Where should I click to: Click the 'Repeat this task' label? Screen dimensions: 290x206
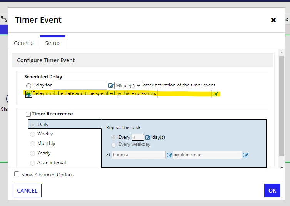point(123,128)
